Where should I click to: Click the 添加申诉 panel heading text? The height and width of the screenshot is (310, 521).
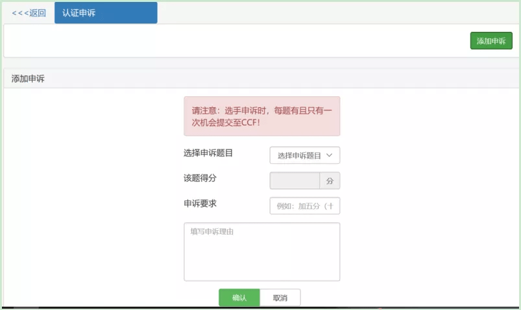click(x=28, y=79)
